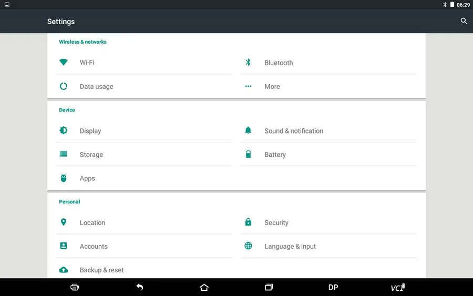Open Location settings

[x=144, y=223]
